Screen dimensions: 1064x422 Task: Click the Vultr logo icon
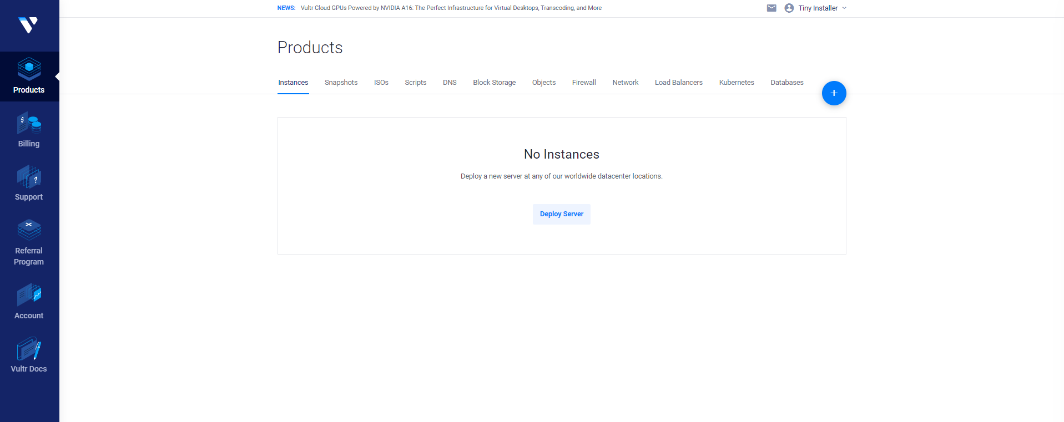(28, 25)
